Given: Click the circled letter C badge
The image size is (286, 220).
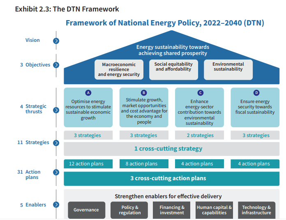Looking at the screenshot, I should point(200,93).
